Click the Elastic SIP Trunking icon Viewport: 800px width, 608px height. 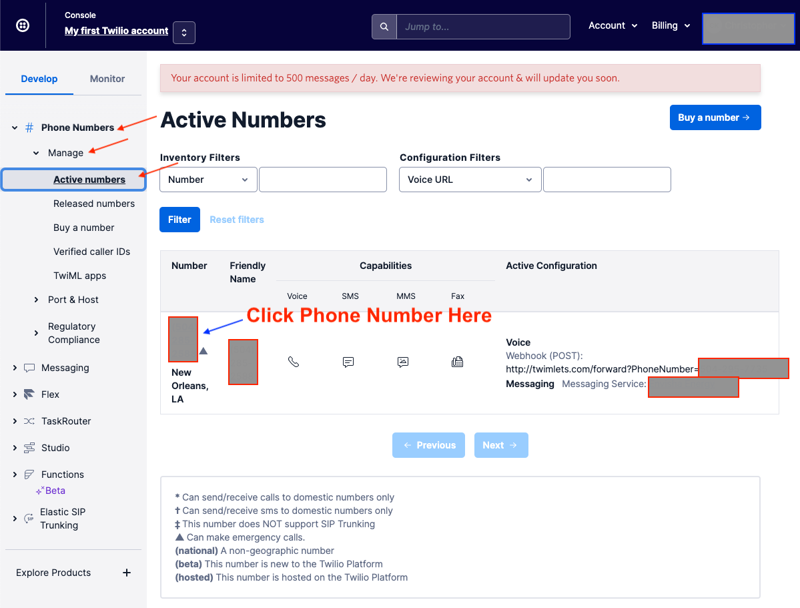coord(29,519)
